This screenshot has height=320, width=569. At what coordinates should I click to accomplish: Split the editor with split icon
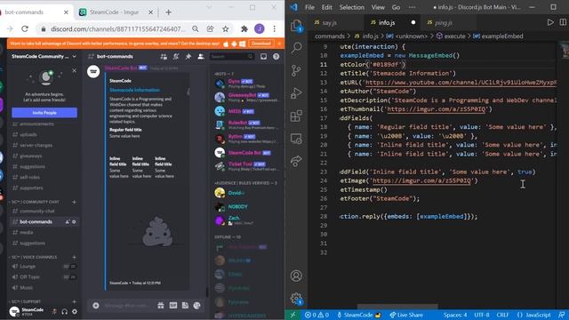click(563, 22)
